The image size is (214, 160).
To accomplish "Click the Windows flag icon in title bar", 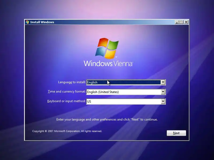I will pyautogui.click(x=28, y=22).
